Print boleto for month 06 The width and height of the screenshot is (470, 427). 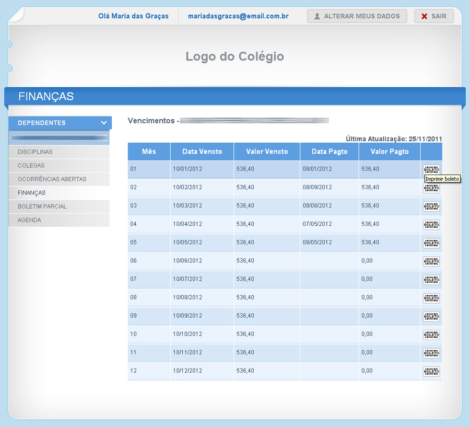click(x=431, y=261)
